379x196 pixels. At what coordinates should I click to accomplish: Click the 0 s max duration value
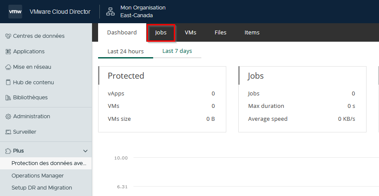pos(351,106)
